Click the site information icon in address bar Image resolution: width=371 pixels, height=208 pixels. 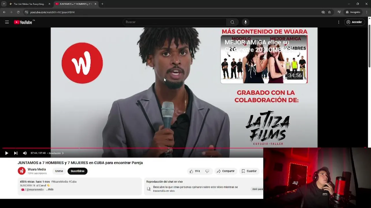26,12
